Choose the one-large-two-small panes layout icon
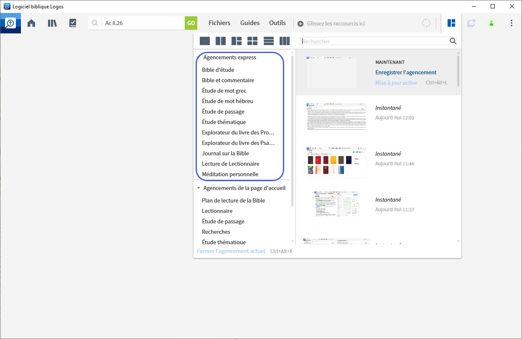The image size is (522, 339). tap(237, 41)
